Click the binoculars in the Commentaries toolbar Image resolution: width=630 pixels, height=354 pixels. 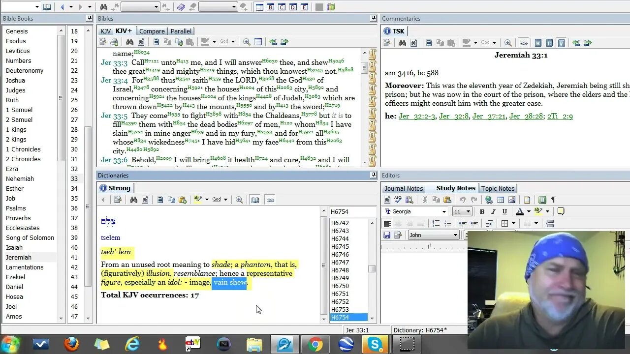402,43
